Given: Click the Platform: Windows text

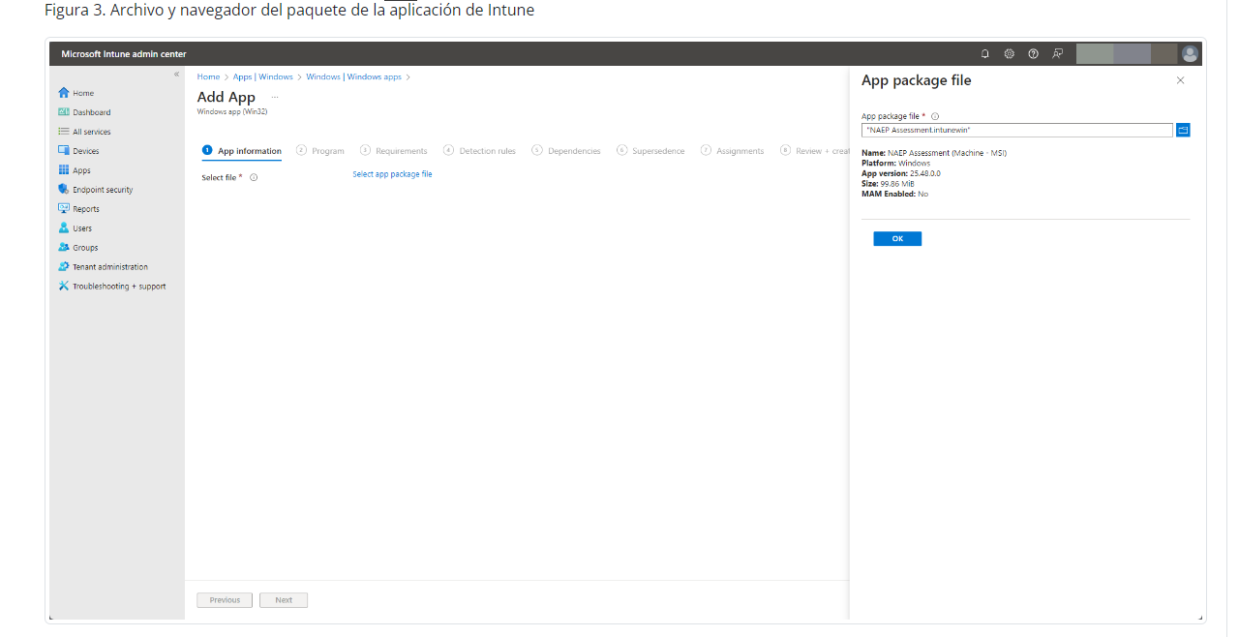Looking at the screenshot, I should point(895,164).
